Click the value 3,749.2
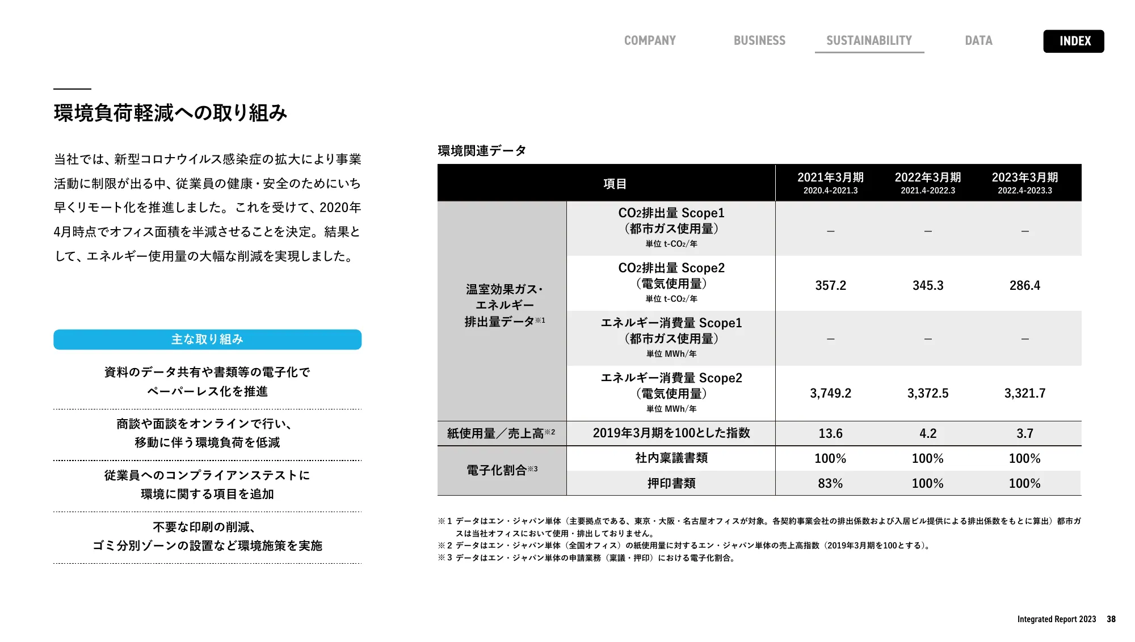The width and height of the screenshot is (1135, 642). click(x=830, y=393)
